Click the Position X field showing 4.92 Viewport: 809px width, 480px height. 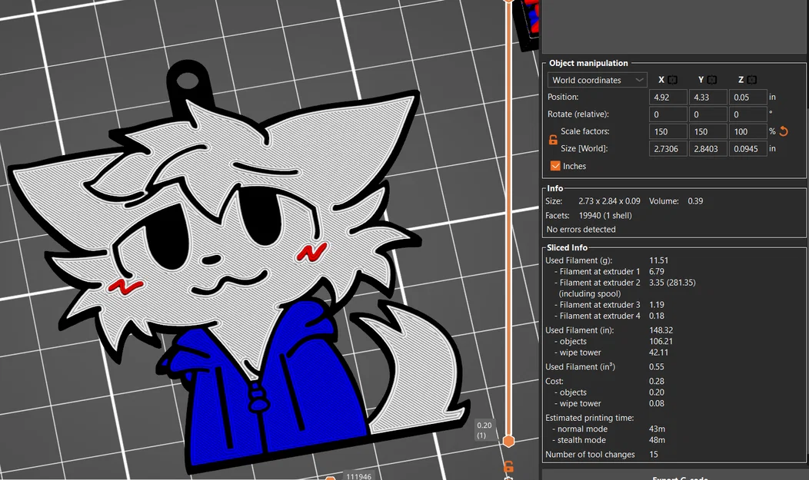tap(668, 97)
